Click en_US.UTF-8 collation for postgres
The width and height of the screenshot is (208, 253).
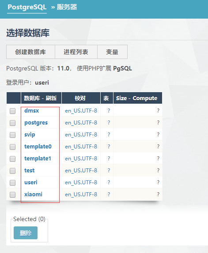81,123
